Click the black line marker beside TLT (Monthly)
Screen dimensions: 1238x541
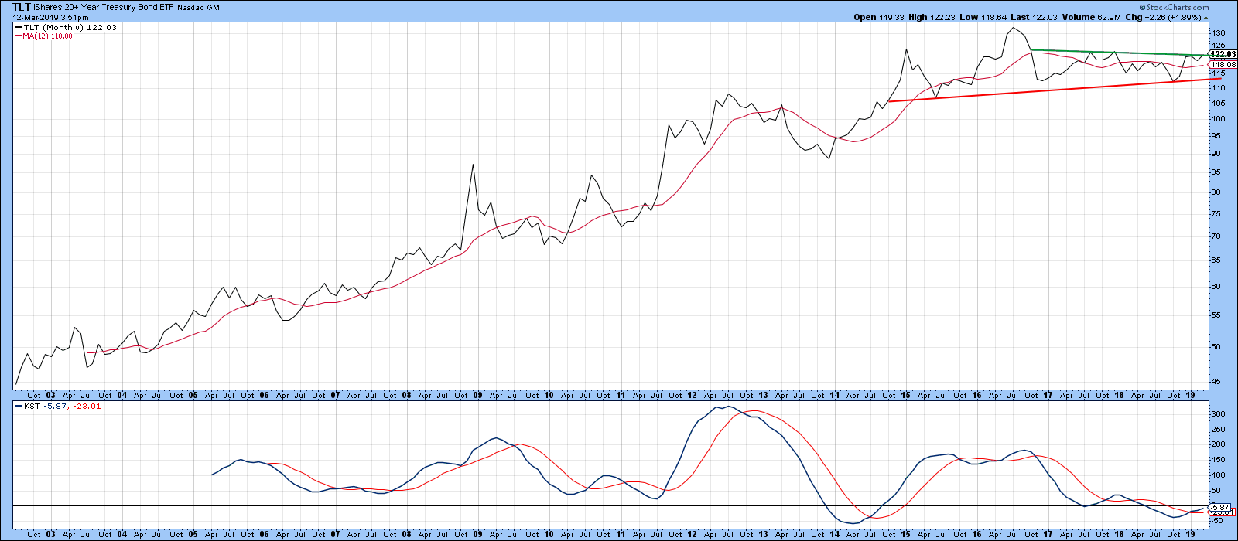click(x=17, y=28)
